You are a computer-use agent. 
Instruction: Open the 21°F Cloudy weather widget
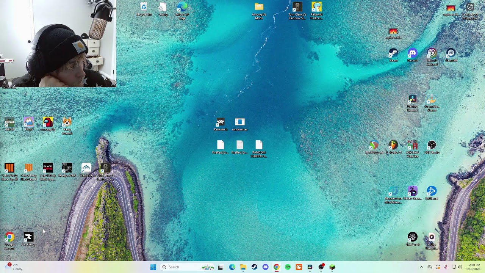[x=14, y=267]
